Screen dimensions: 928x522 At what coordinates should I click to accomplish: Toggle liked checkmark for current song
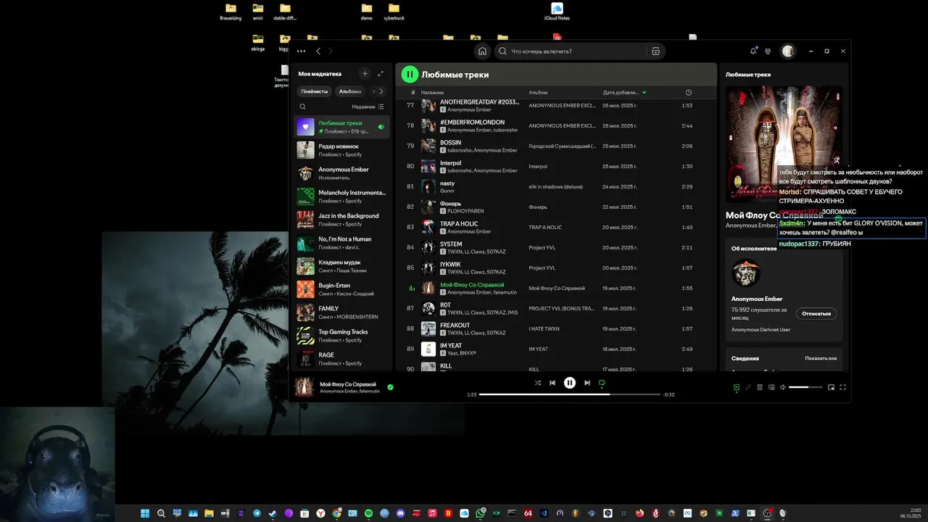coord(390,387)
